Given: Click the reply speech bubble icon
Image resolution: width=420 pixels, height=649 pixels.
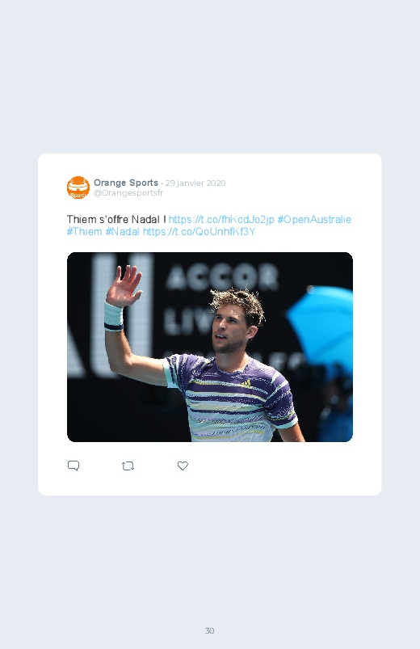Looking at the screenshot, I should 73,466.
